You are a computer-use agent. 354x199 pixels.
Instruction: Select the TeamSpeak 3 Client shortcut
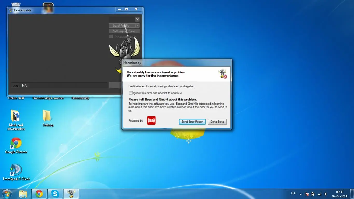pyautogui.click(x=16, y=172)
